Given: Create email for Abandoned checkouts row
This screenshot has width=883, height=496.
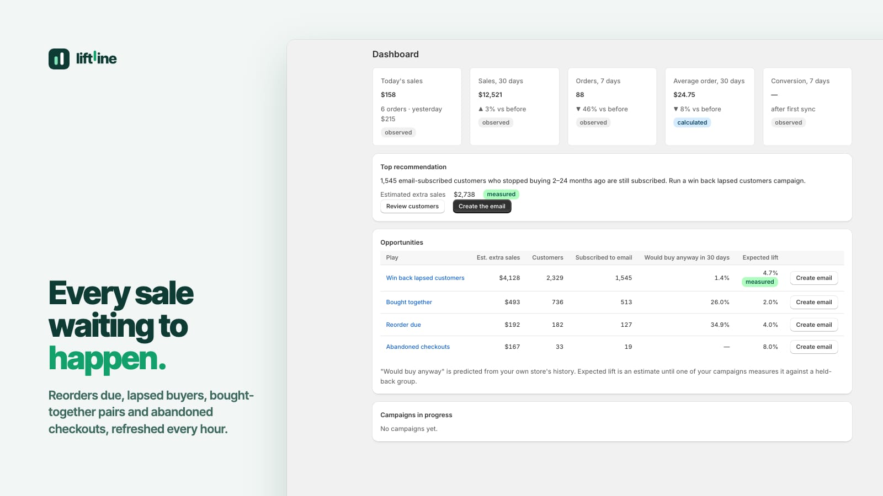Looking at the screenshot, I should coord(814,347).
